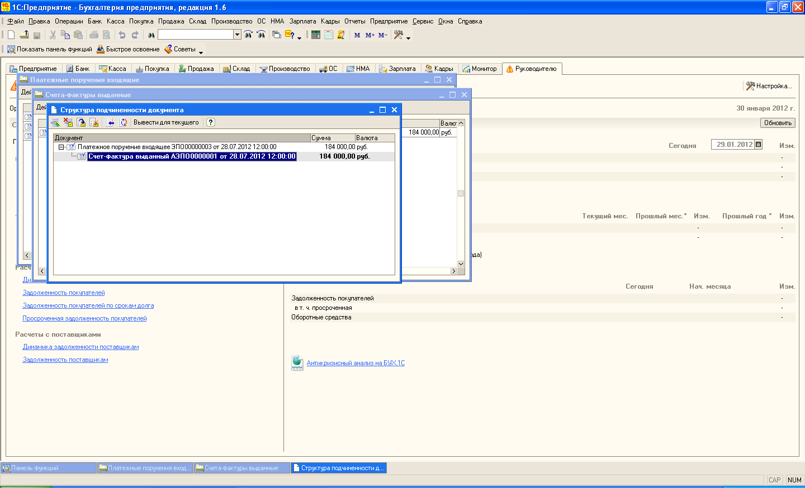Undo the last action with the undo arrow
This screenshot has width=805, height=488.
(122, 35)
